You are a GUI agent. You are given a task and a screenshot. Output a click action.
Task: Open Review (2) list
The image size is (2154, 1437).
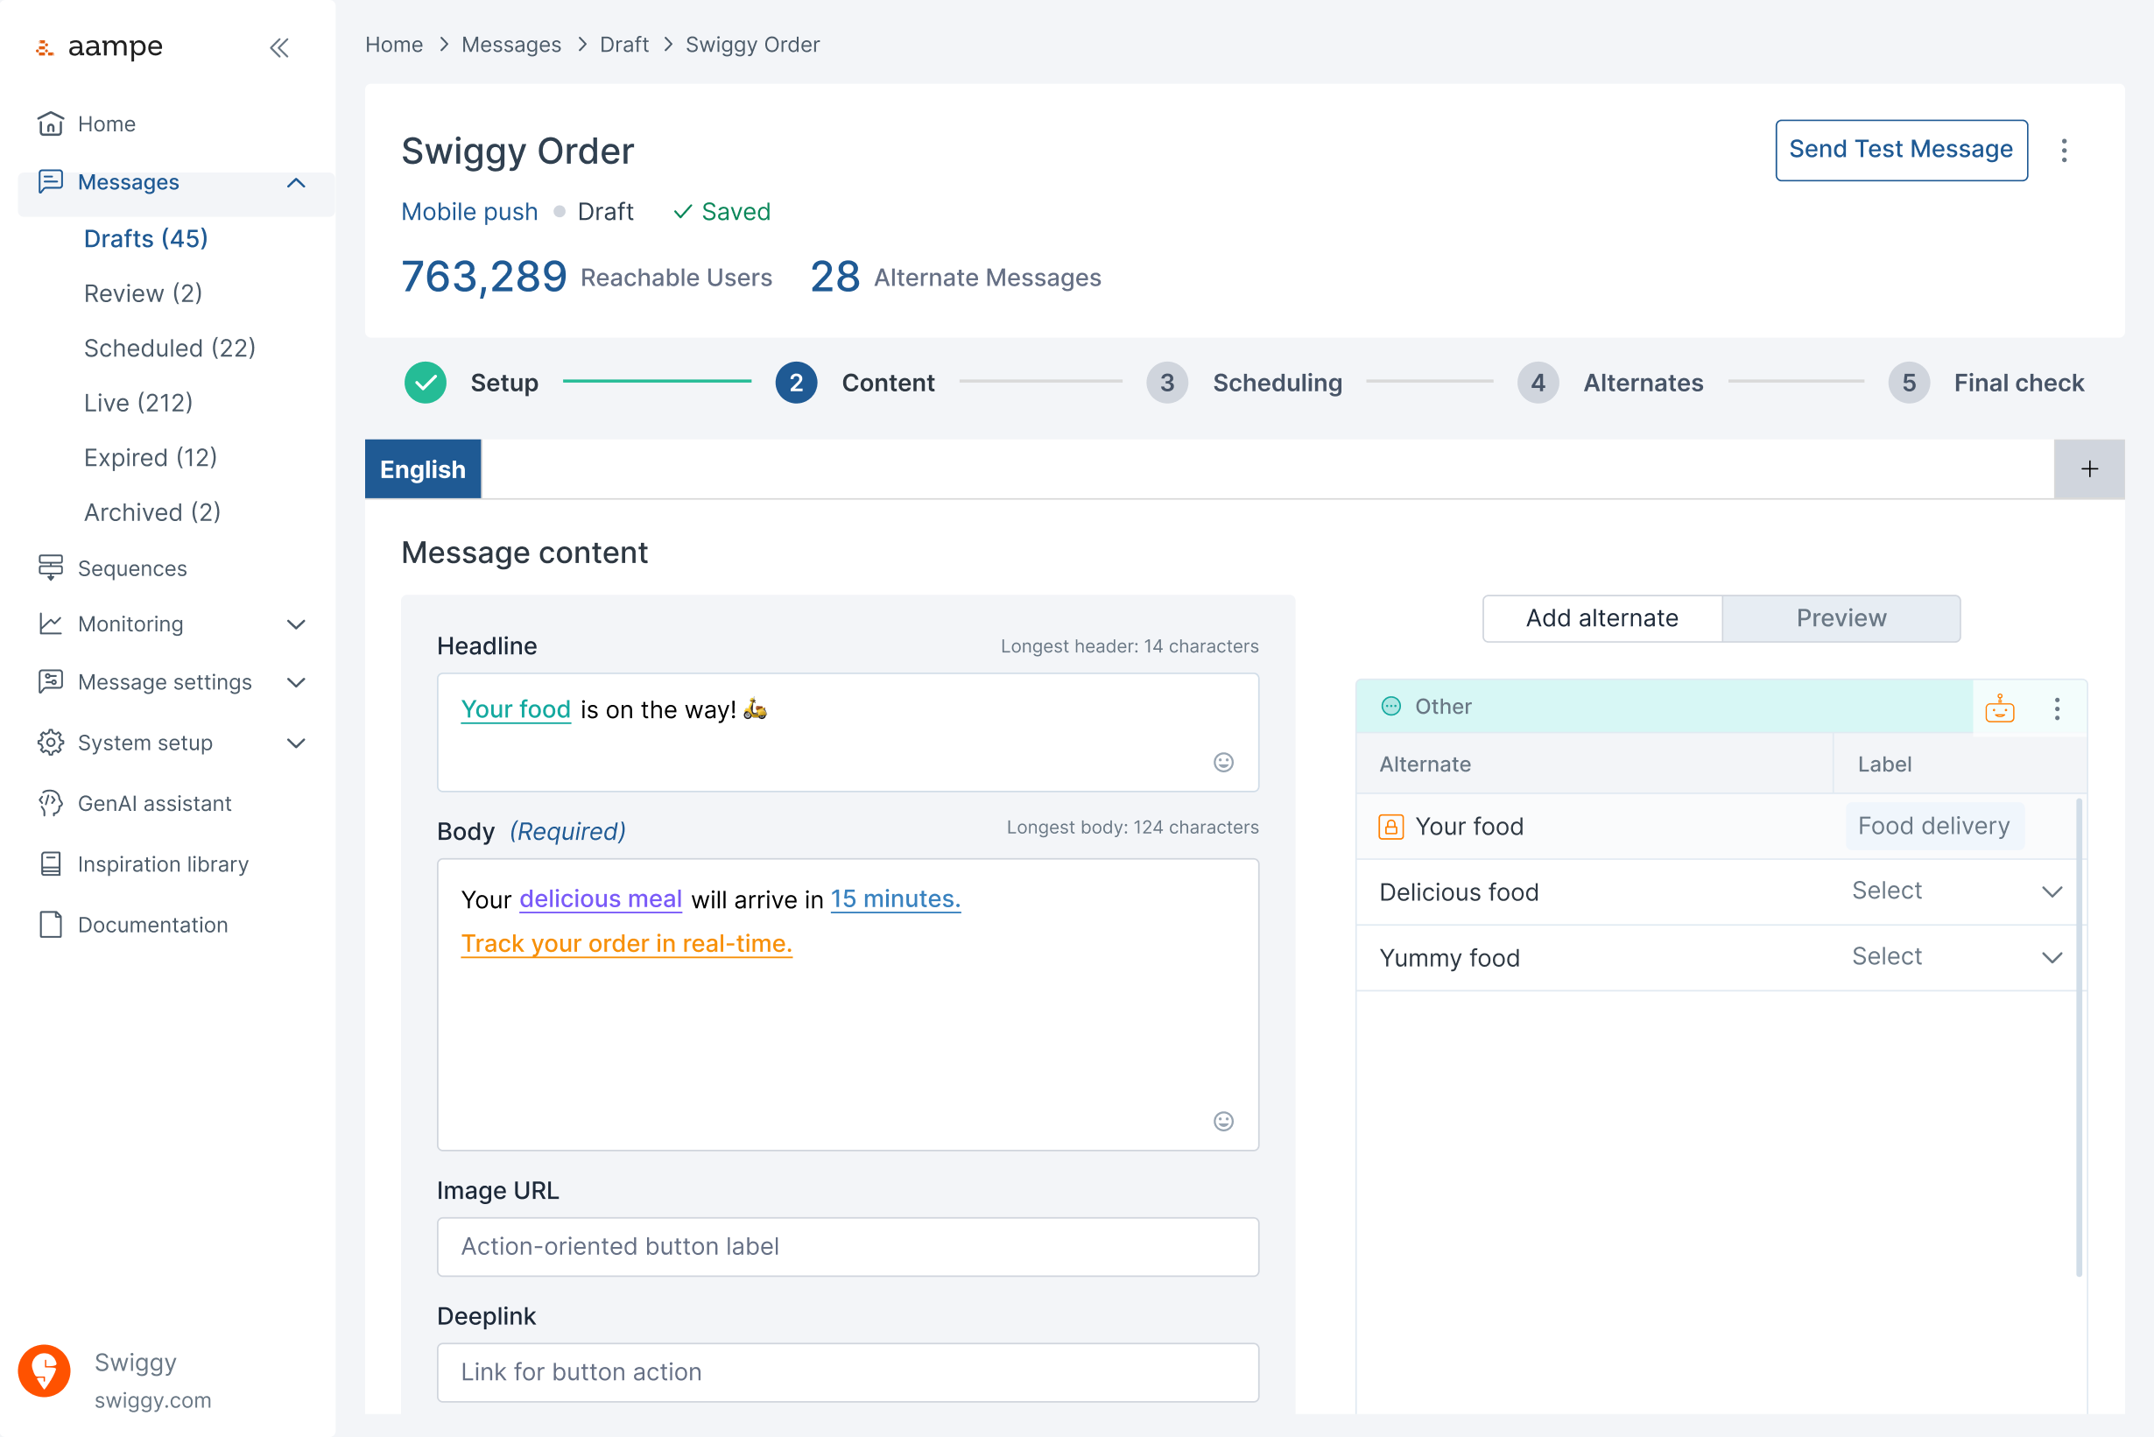pyautogui.click(x=143, y=293)
